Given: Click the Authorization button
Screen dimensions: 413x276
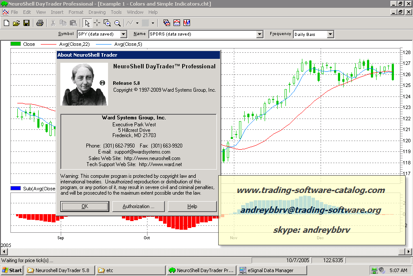Looking at the screenshot, I should [x=138, y=206].
